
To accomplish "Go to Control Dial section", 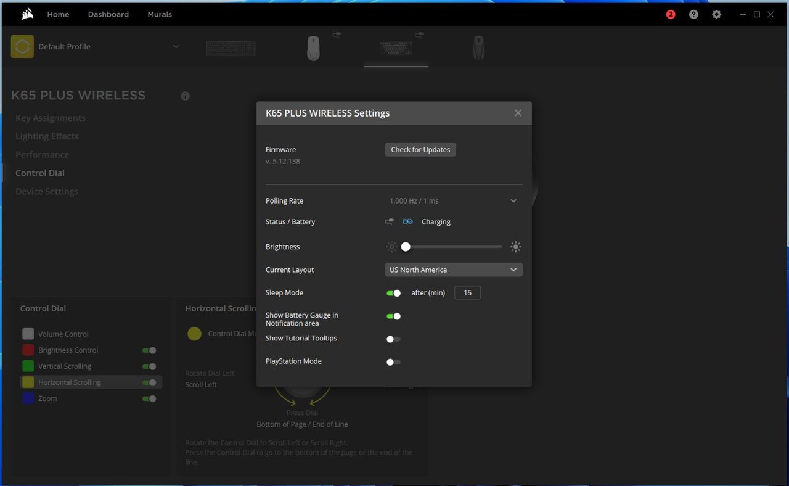I will (40, 173).
